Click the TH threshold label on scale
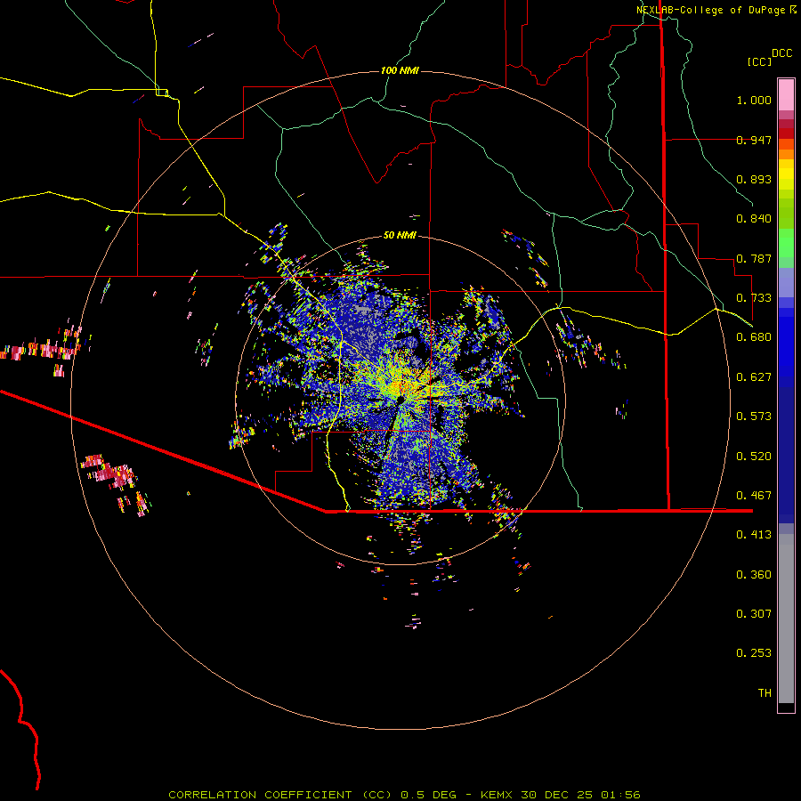The height and width of the screenshot is (801, 801). click(765, 693)
